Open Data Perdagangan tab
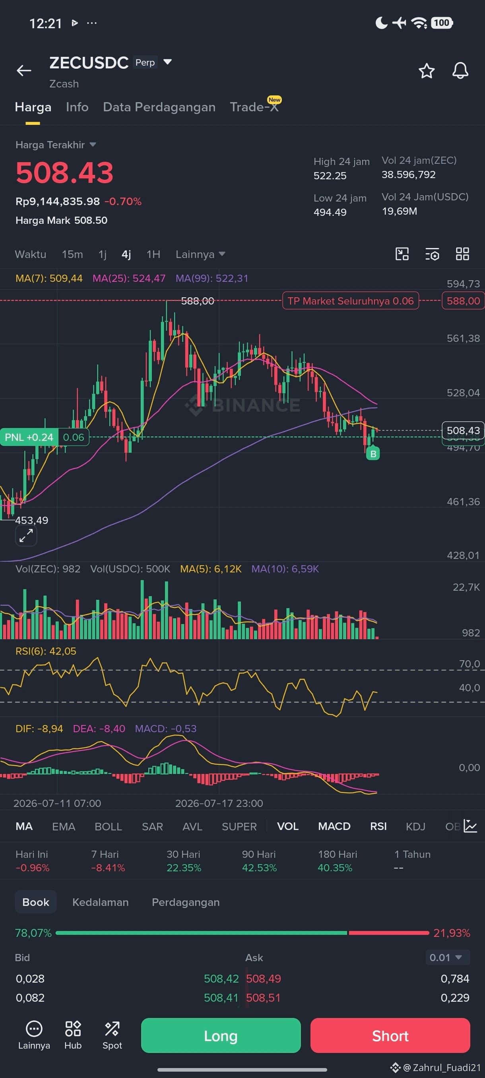Screen dimensions: 485x1078 coord(159,107)
